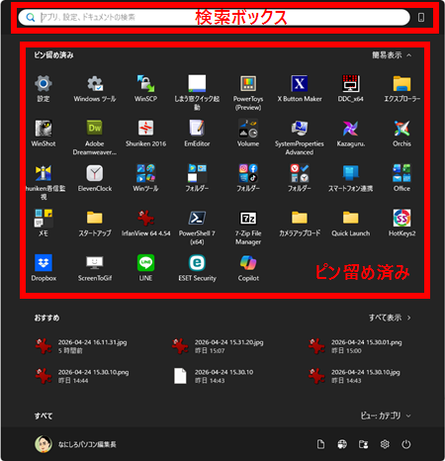445x461 pixels.
Task: Open the Winツール folder
Action: (x=145, y=178)
